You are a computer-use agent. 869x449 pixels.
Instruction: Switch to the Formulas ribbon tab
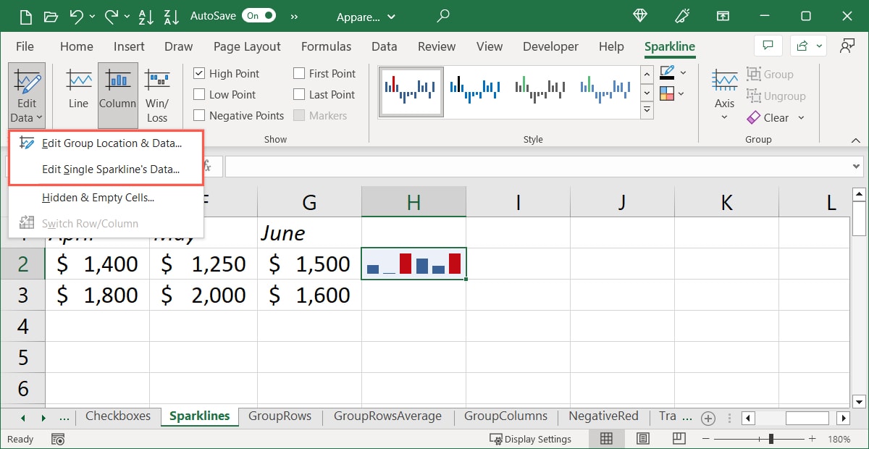tap(326, 46)
